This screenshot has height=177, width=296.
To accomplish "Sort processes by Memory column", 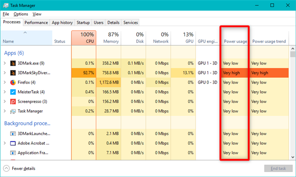I will pos(109,38).
